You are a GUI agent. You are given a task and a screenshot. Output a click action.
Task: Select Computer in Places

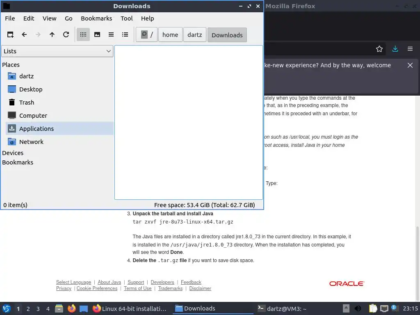[x=59, y=116]
